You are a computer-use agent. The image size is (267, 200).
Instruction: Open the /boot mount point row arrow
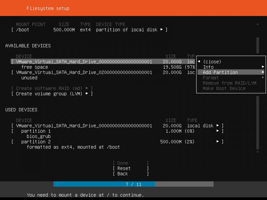(161, 30)
